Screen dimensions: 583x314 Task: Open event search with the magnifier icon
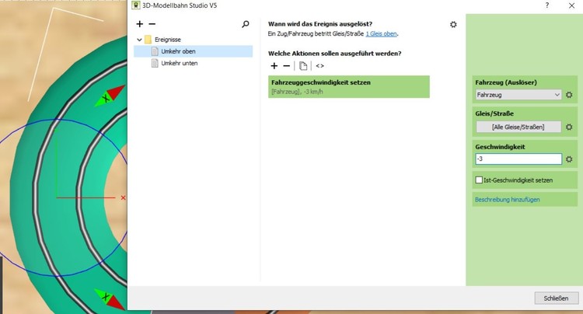tap(246, 24)
